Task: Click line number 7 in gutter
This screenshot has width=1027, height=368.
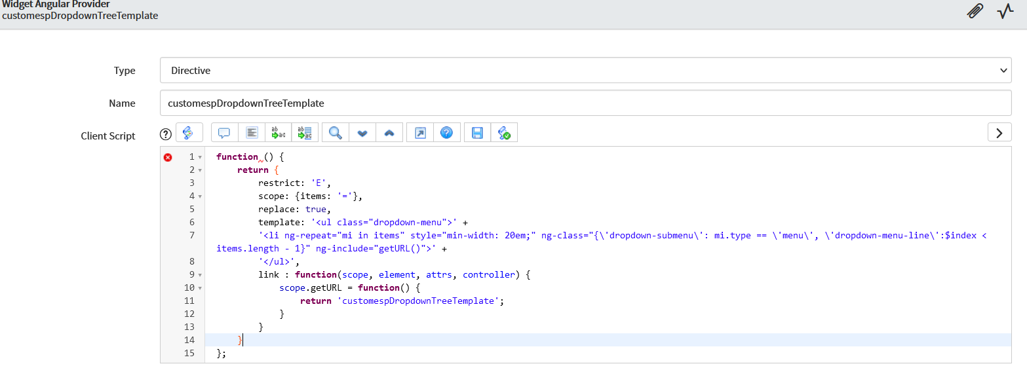Action: 192,235
